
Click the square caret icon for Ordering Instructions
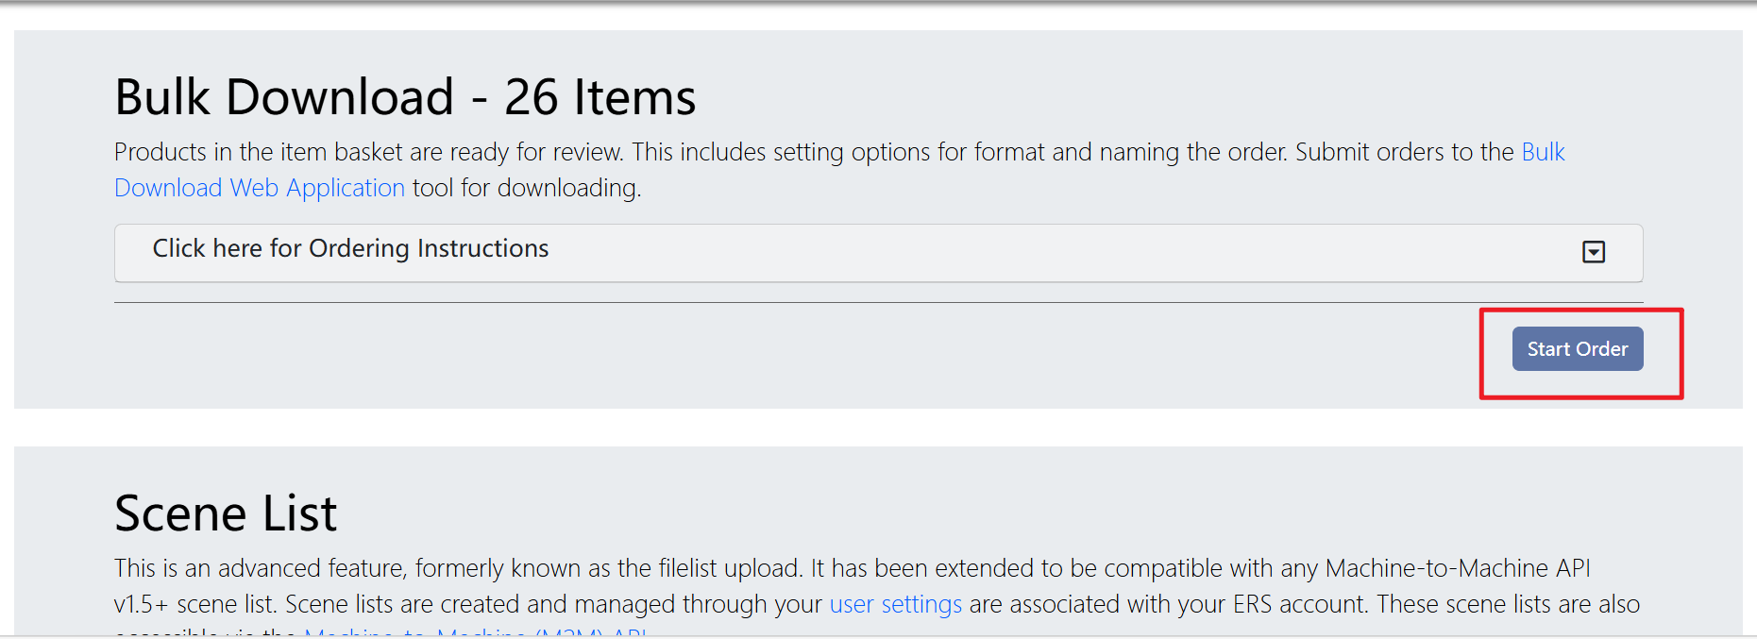tap(1594, 252)
